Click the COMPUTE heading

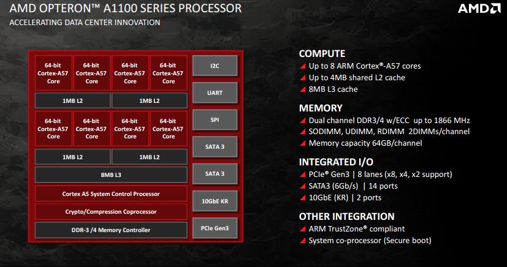(x=322, y=54)
